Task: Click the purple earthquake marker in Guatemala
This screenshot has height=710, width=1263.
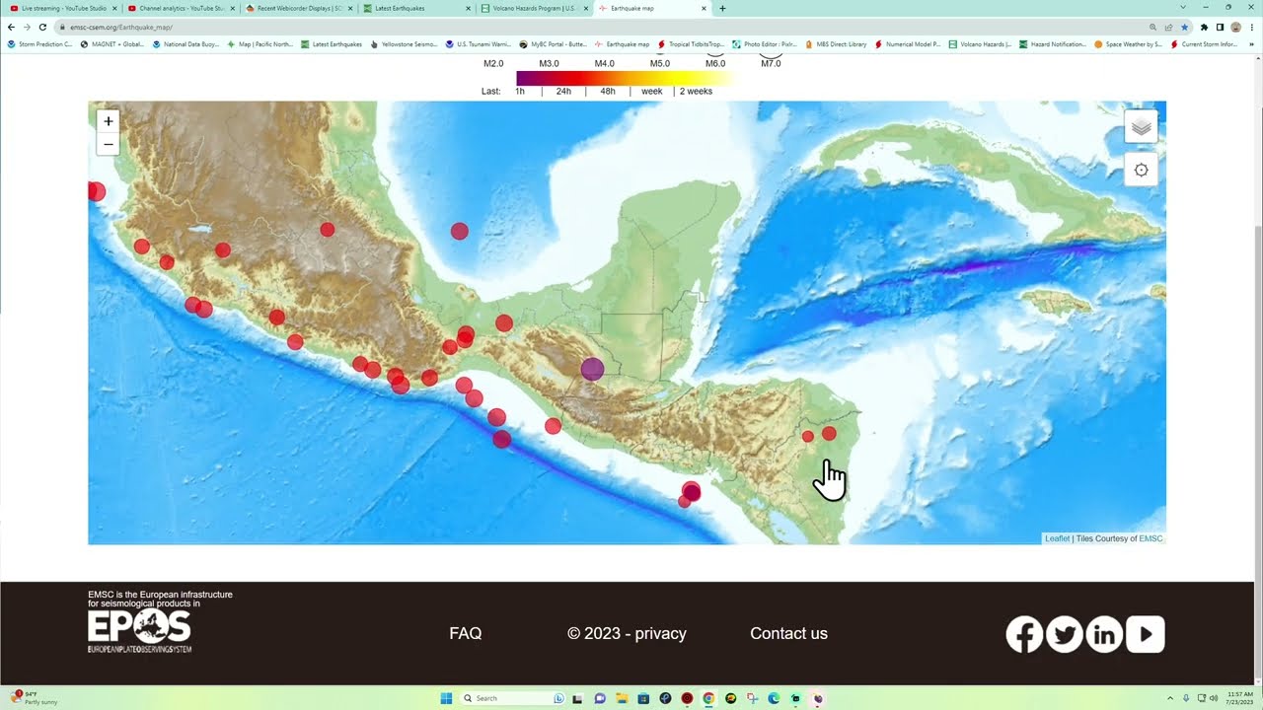Action: [592, 370]
